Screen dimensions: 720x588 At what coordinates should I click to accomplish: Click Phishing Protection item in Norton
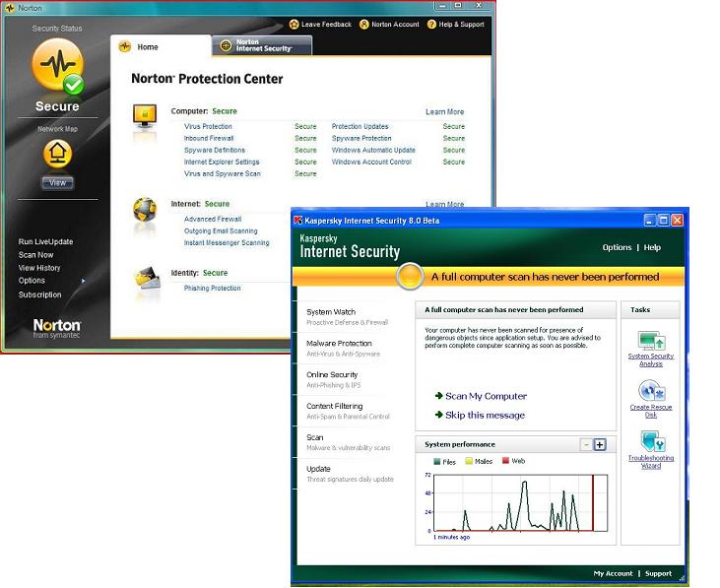(x=212, y=288)
